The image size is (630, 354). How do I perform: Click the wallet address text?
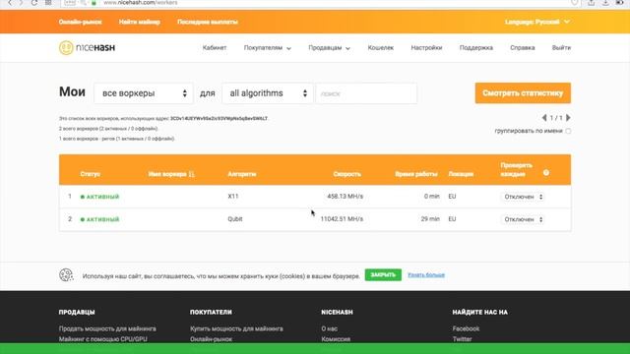pos(219,118)
